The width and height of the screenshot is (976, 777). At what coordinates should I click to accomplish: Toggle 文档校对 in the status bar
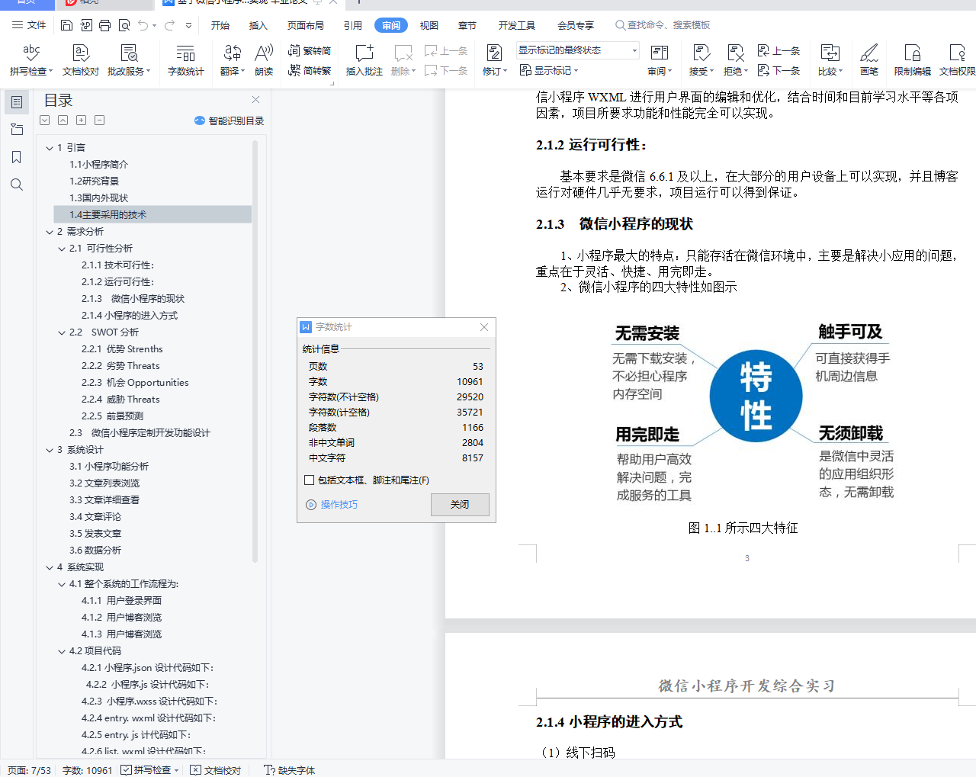(x=216, y=770)
